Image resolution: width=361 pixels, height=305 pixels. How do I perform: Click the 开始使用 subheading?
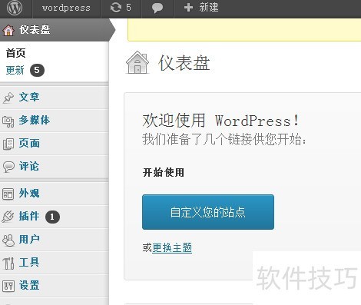click(x=164, y=172)
